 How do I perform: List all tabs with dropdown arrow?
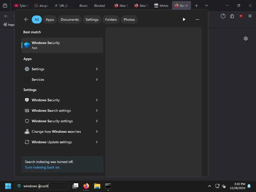[206, 5]
